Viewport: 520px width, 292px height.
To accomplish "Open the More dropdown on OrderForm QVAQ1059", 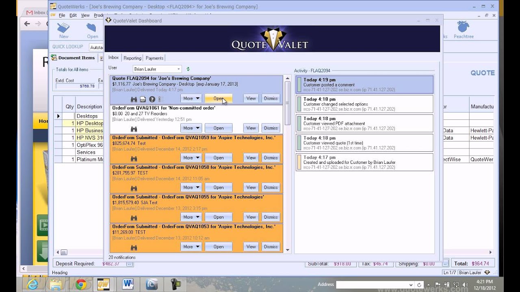I will (x=191, y=158).
